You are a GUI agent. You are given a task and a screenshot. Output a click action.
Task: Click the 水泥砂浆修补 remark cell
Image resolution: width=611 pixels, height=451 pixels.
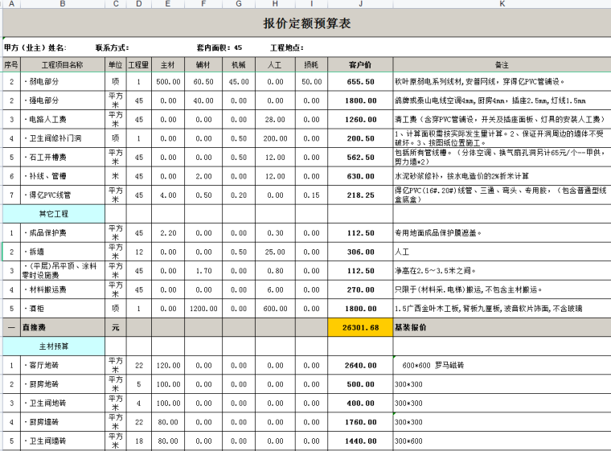tap(502, 176)
